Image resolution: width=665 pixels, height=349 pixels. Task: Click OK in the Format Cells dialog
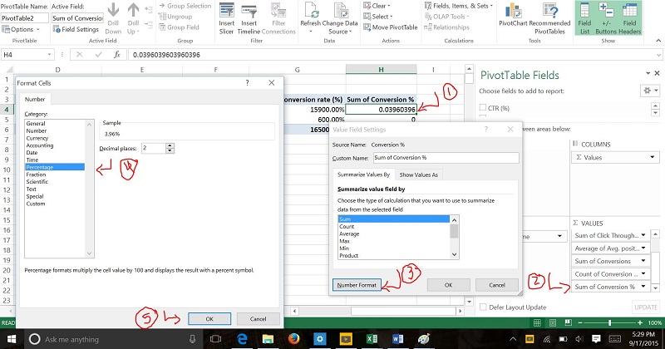209,319
